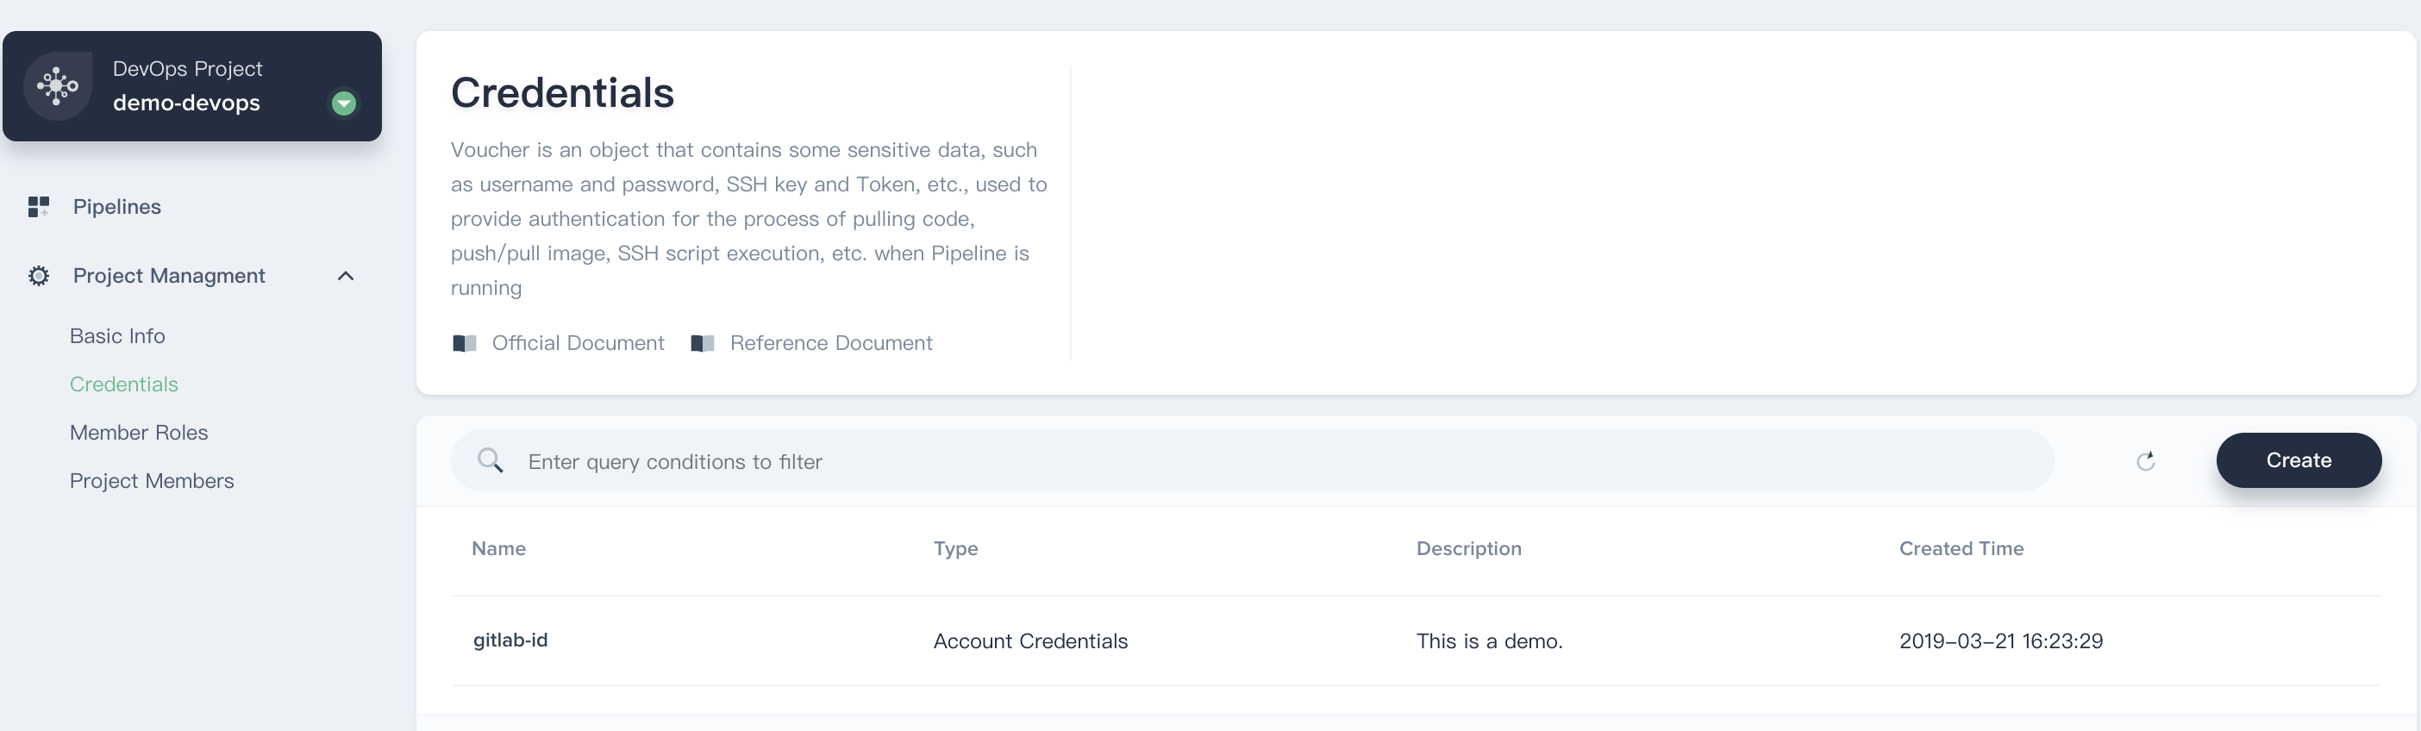Open the Reference Document link

pos(831,343)
